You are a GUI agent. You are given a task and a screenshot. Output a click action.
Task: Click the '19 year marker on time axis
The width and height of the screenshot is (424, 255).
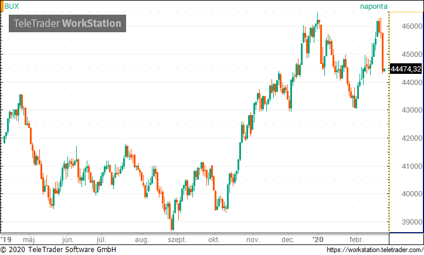[x=6, y=240]
